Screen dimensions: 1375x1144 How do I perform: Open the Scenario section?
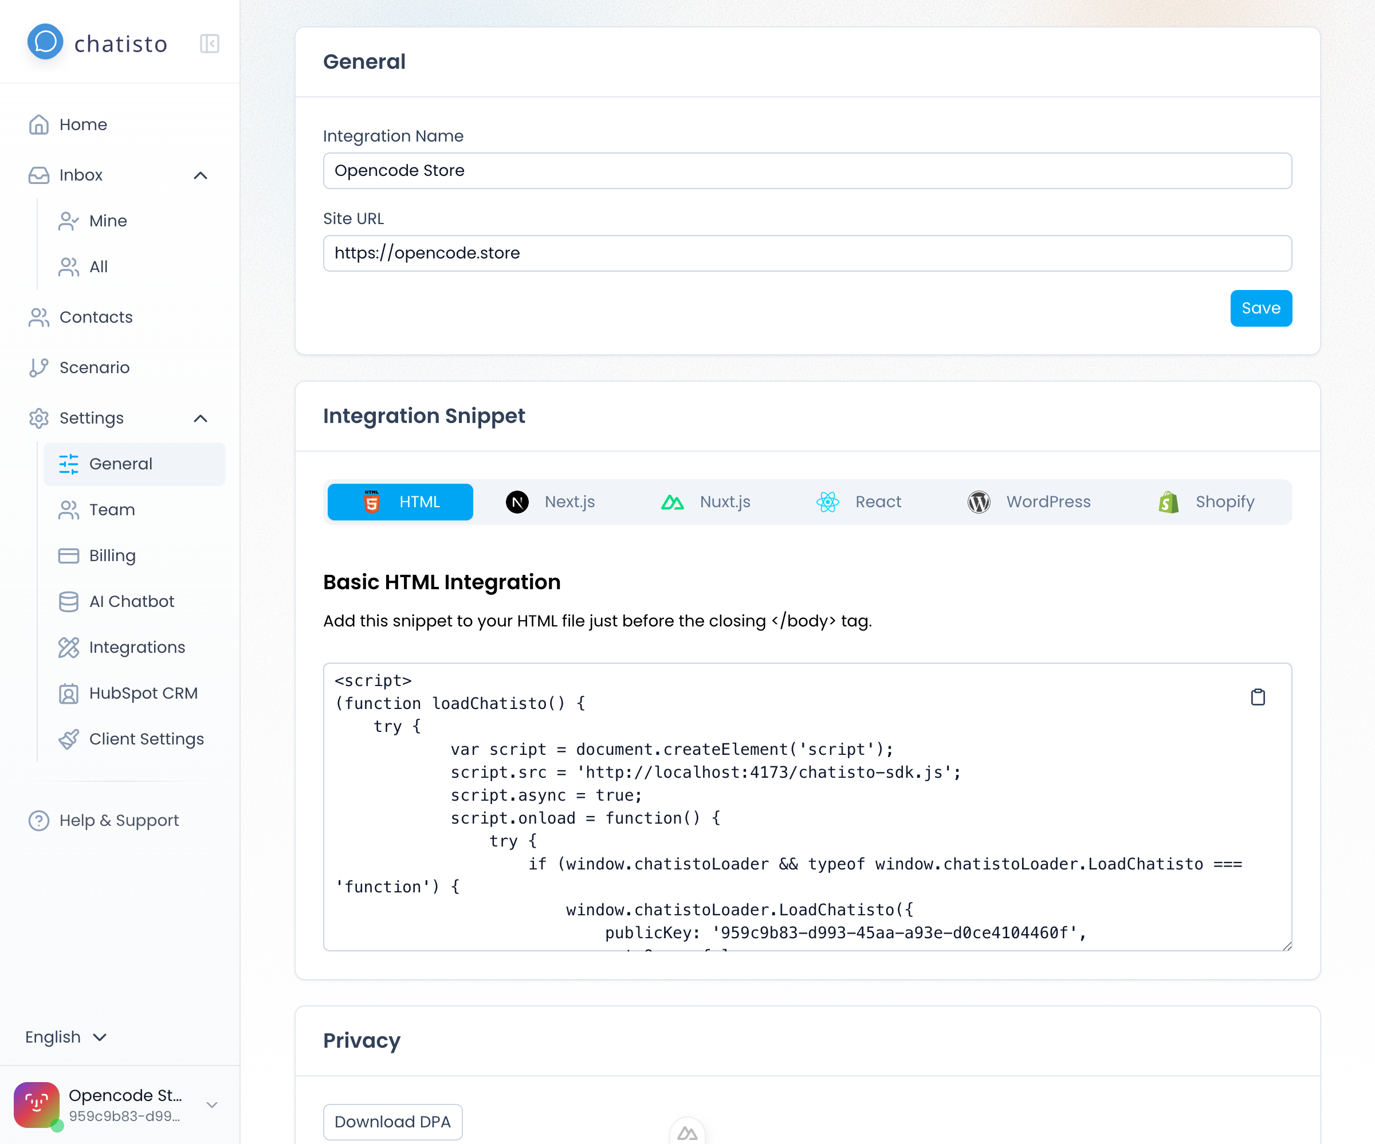pos(95,367)
